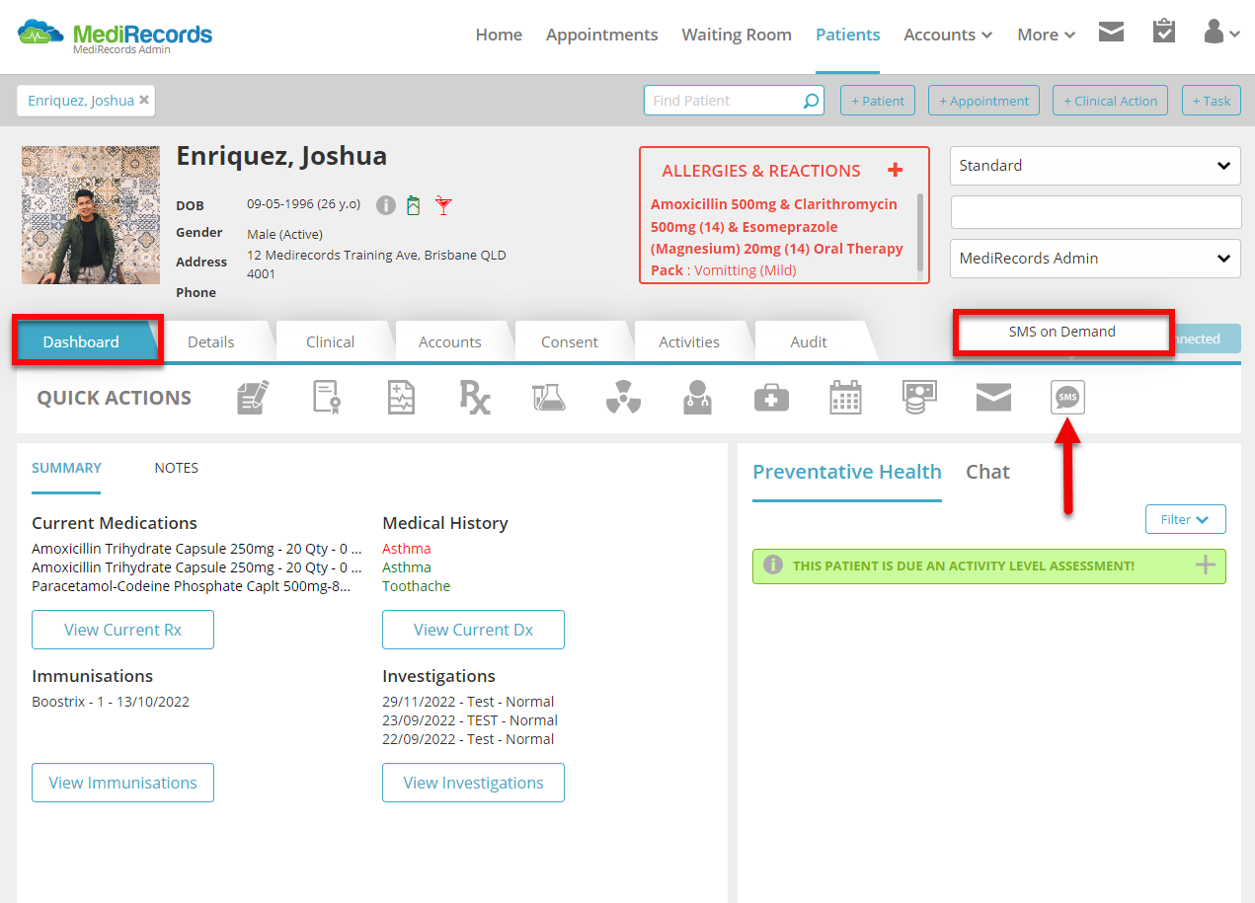Click the + Task button
The image size is (1255, 903).
[1212, 101]
